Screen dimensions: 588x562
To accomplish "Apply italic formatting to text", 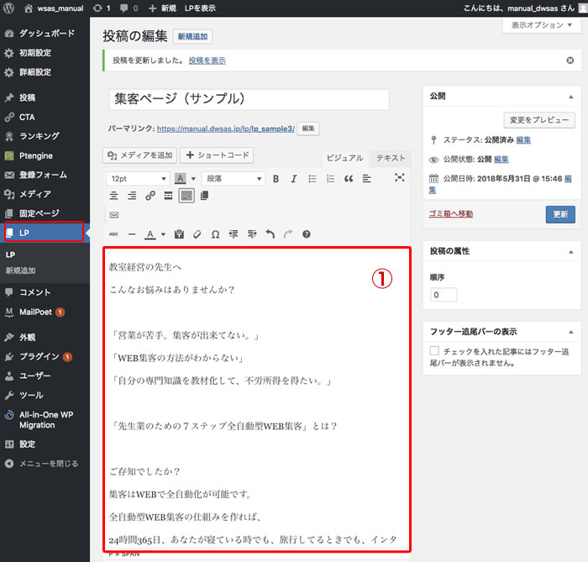I will click(292, 179).
